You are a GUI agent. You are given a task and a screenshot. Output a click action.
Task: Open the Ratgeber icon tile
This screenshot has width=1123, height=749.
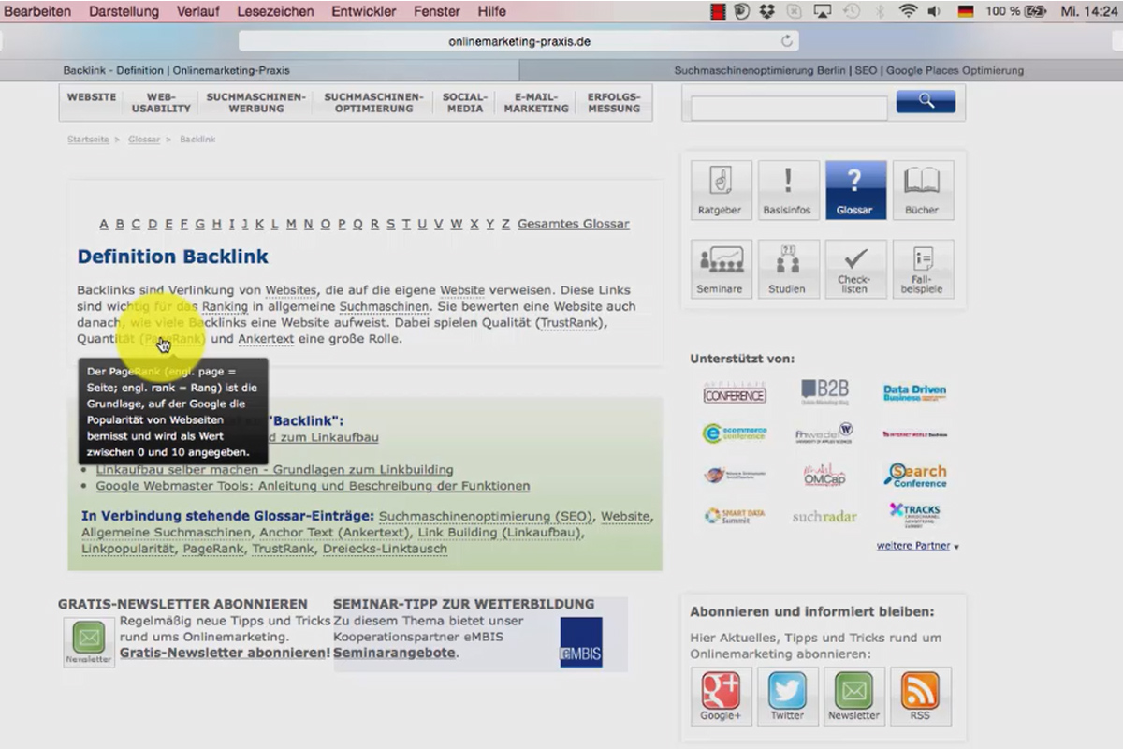(x=720, y=190)
